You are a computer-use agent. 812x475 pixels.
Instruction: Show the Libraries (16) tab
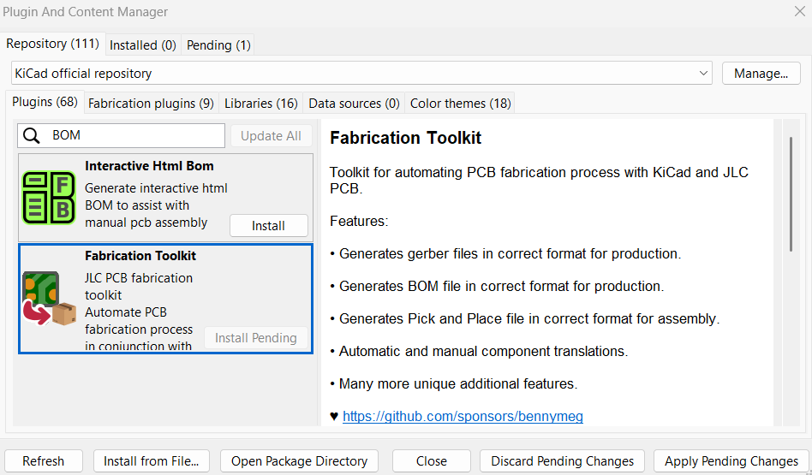(x=261, y=104)
